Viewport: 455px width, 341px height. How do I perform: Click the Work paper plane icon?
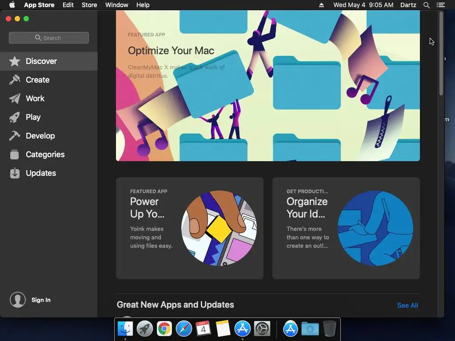point(15,99)
